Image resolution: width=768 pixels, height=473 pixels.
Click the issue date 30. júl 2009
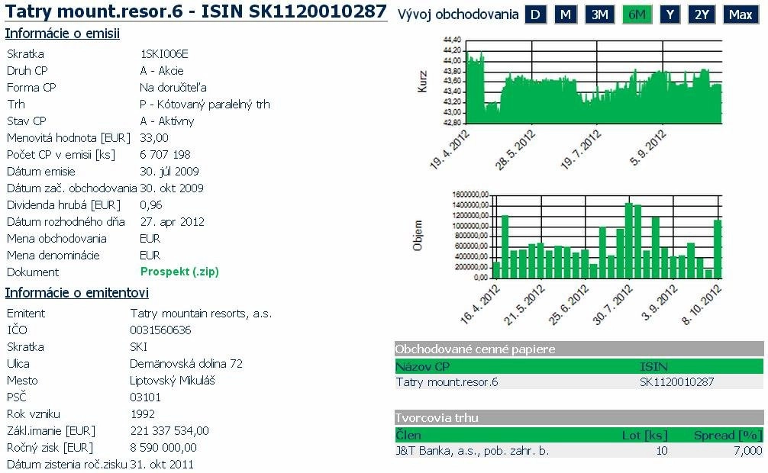coord(169,172)
